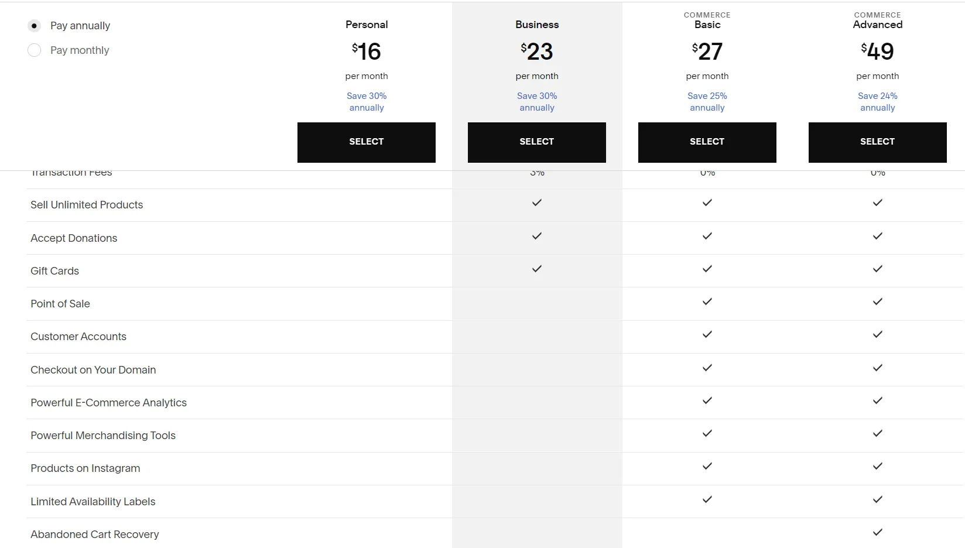
Task: Click SELECT under the Business plan
Action: point(536,142)
